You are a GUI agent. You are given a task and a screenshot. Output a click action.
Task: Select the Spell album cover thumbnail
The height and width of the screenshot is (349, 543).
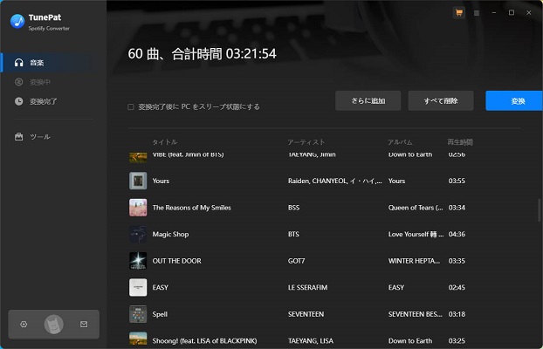click(x=138, y=314)
